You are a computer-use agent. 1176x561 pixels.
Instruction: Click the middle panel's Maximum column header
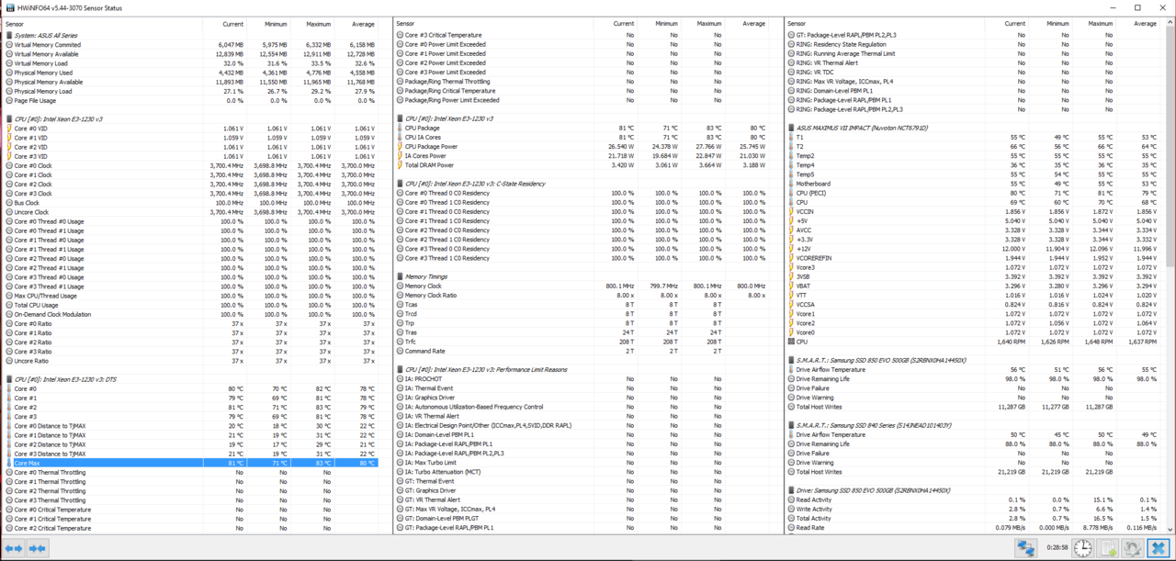(708, 24)
